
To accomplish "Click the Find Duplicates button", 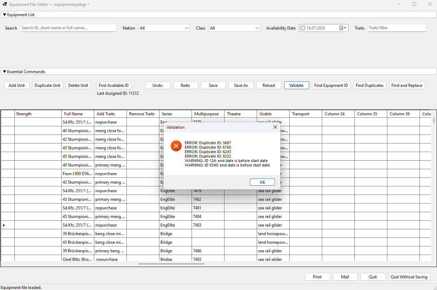I will pos(370,85).
